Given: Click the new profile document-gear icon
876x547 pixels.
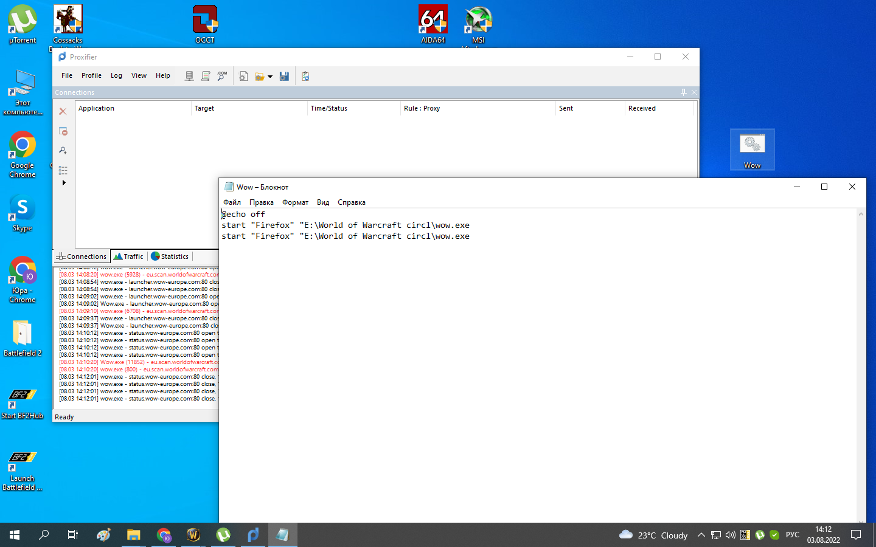Looking at the screenshot, I should pos(243,76).
